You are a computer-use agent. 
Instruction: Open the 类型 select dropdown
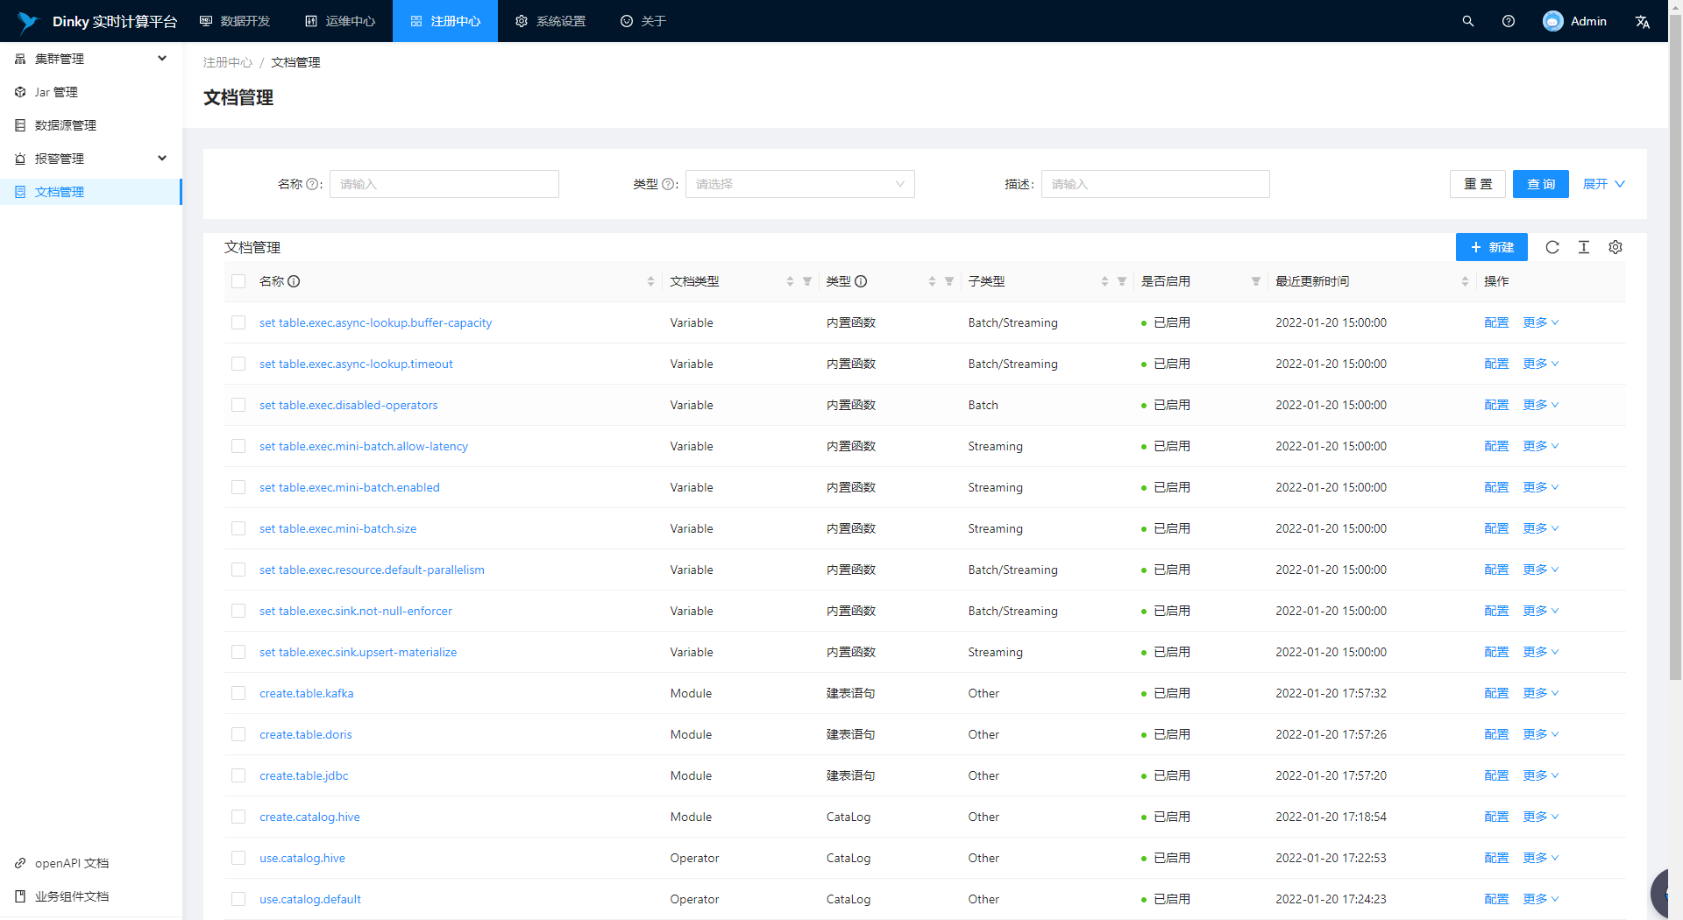(x=799, y=184)
